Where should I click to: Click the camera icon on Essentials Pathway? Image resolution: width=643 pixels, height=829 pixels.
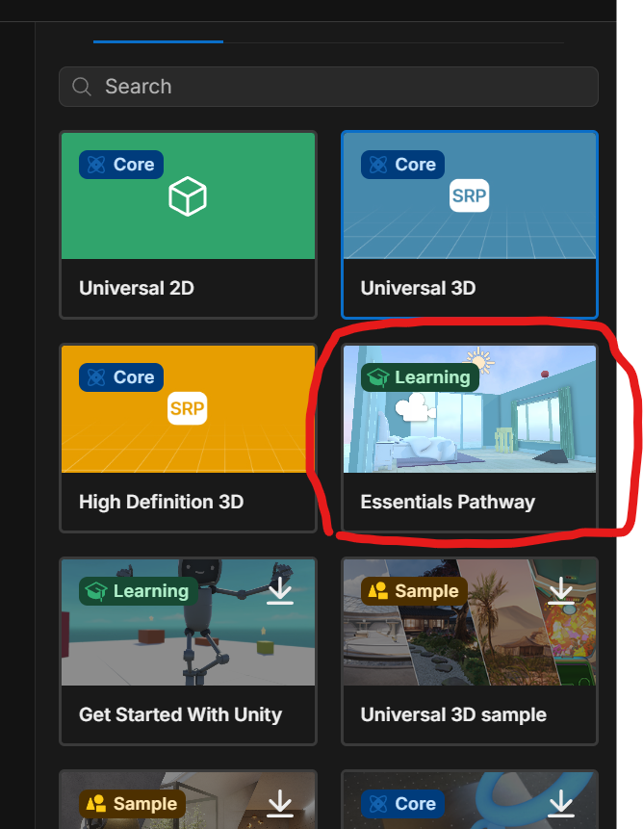[416, 407]
